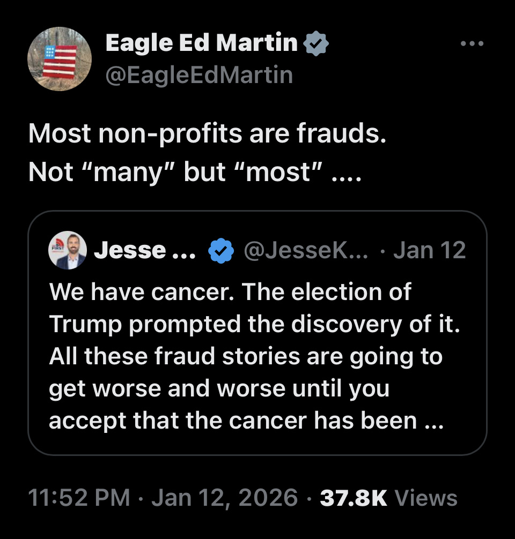Image resolution: width=515 pixels, height=539 pixels.
Task: Click blue verified checkmark in quoted post
Action: 220,250
